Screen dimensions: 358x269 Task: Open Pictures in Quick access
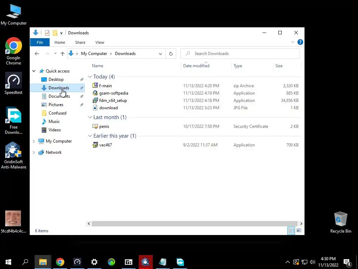click(56, 104)
